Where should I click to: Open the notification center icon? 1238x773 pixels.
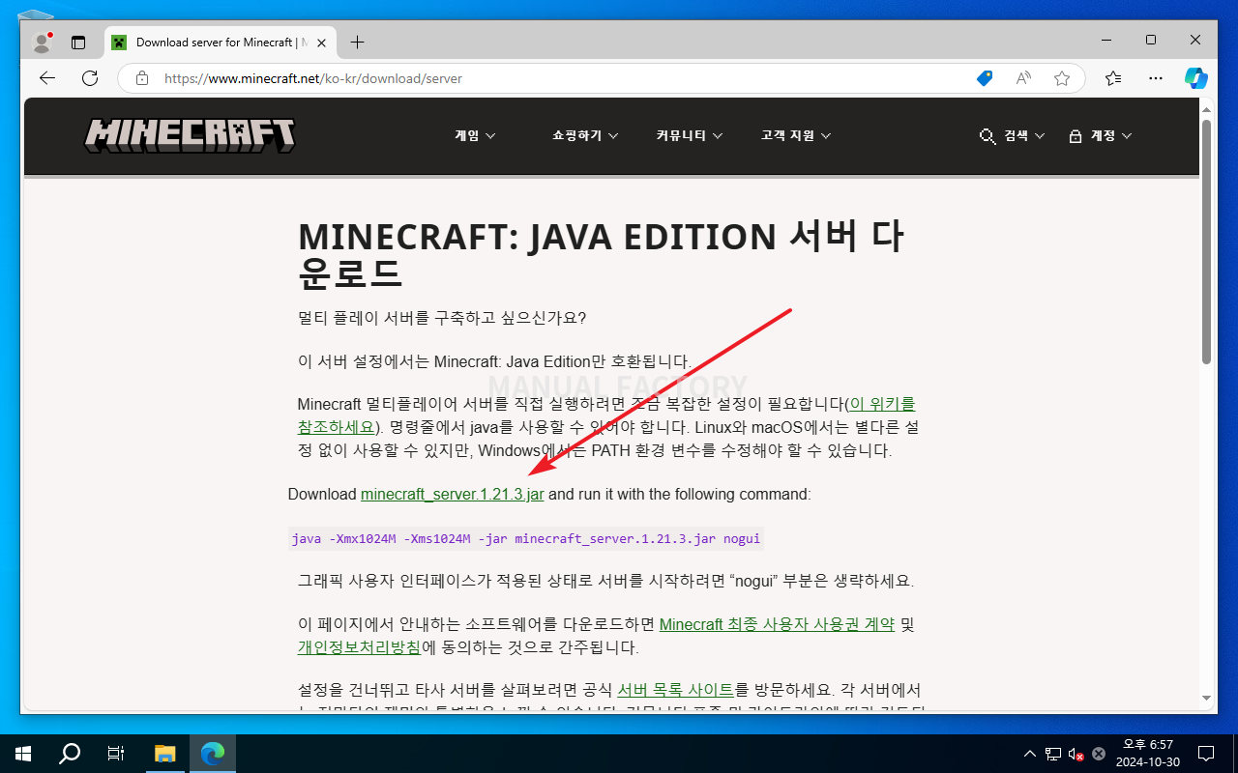pos(1206,754)
